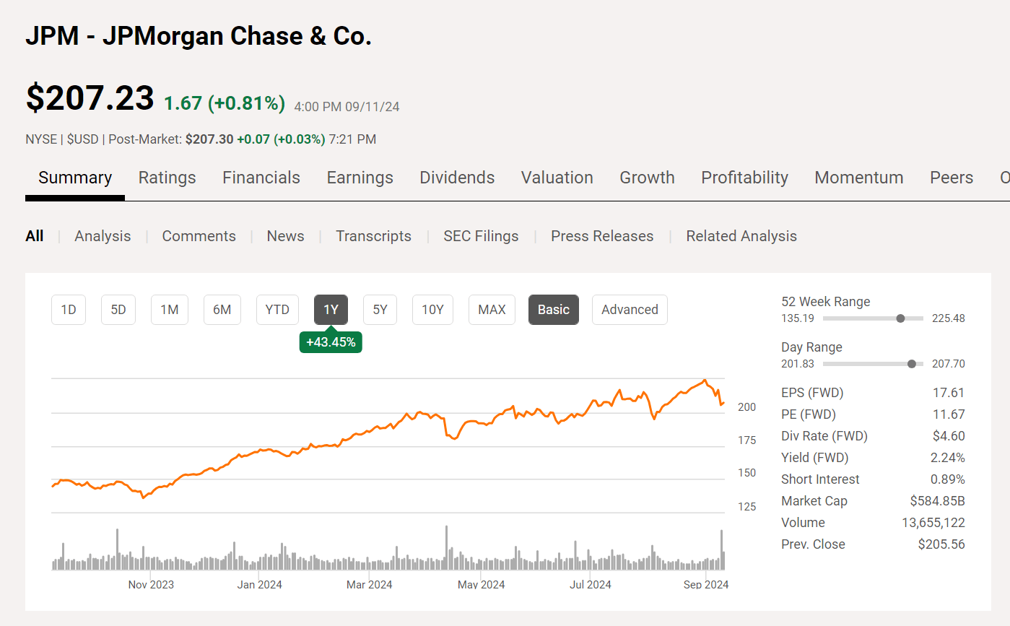Open the Financials tab
The height and width of the screenshot is (626, 1010).
coord(261,178)
